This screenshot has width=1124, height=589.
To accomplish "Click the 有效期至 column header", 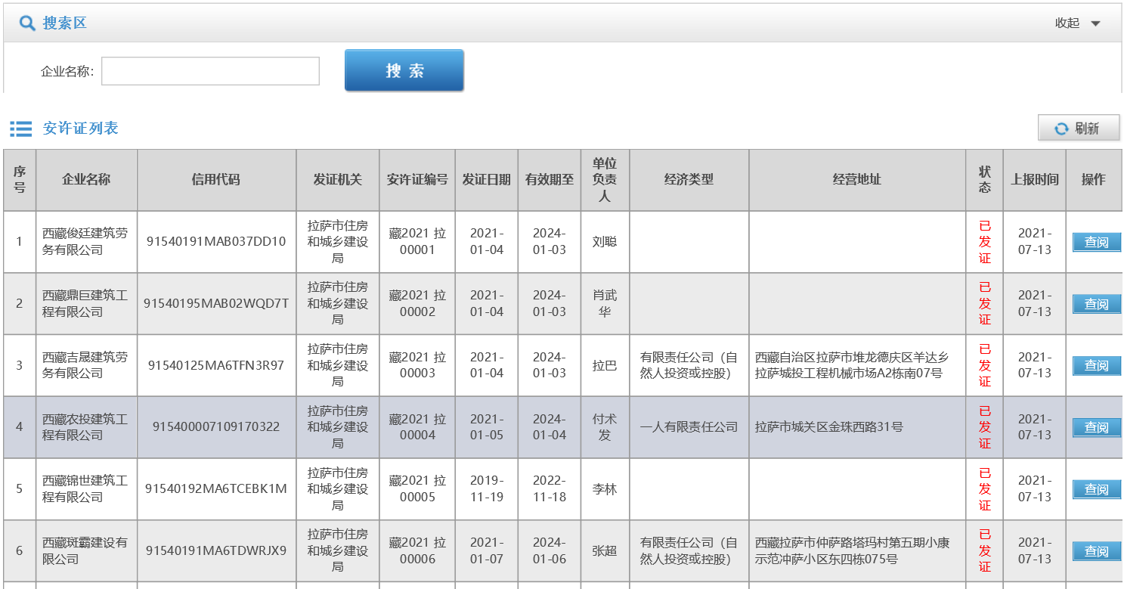I will pyautogui.click(x=549, y=180).
